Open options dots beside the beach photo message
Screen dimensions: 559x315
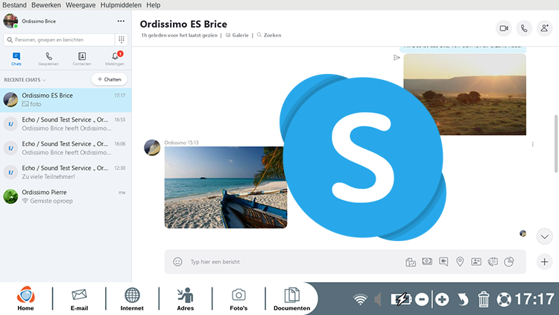[533, 144]
